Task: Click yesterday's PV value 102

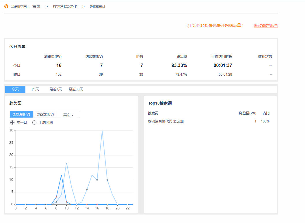Action: coord(59,75)
